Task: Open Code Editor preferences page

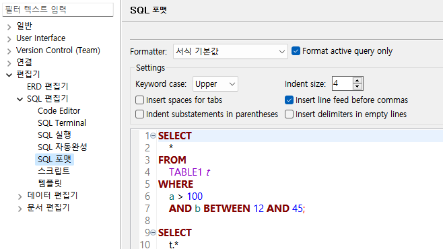Action: 59,110
